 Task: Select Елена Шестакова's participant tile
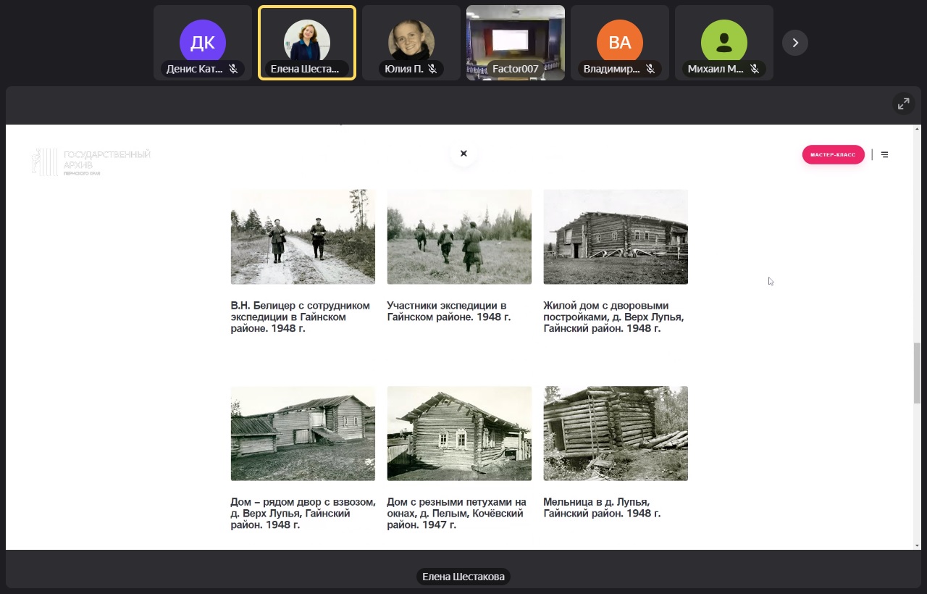tap(307, 42)
